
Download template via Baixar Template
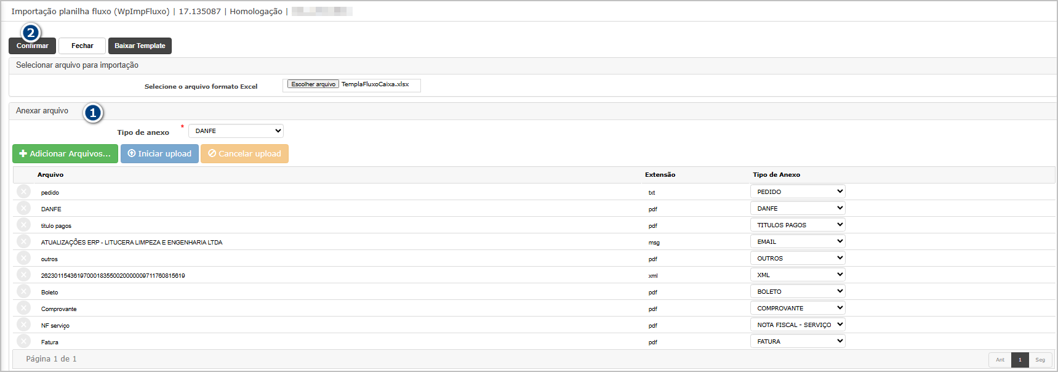140,46
